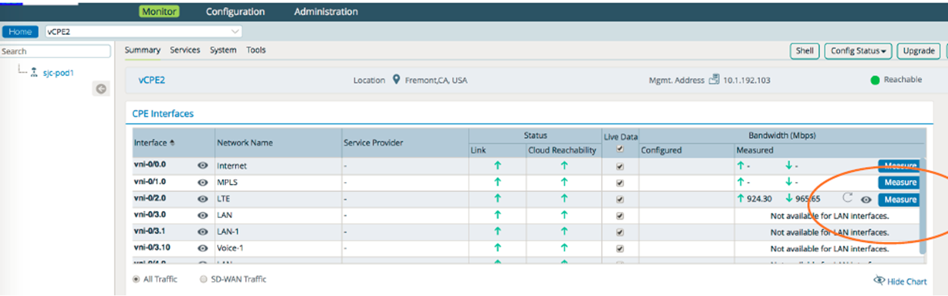The height and width of the screenshot is (296, 948).
Task: Click the green Reachable status dot
Action: click(875, 80)
